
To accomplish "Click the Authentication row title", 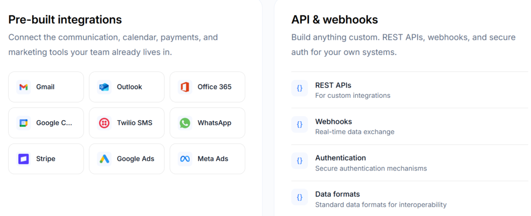I will point(340,158).
